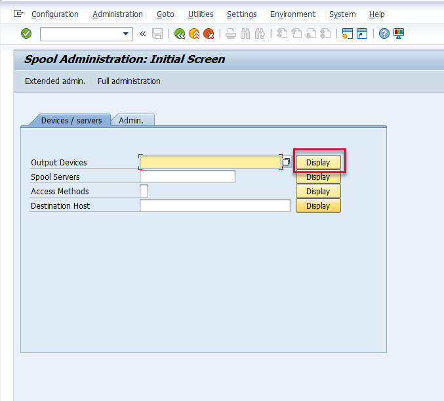This screenshot has height=401, width=444.
Task: Open the Utilities menu
Action: 200,14
